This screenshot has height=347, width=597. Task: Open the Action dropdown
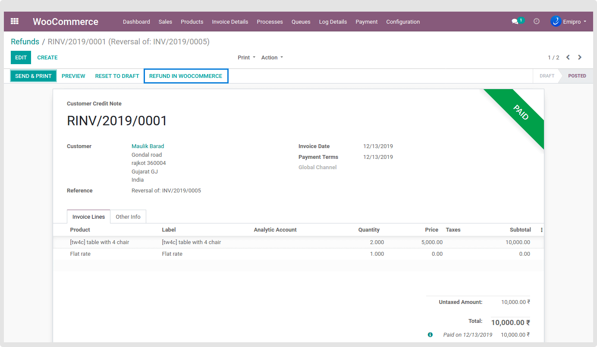tap(272, 58)
